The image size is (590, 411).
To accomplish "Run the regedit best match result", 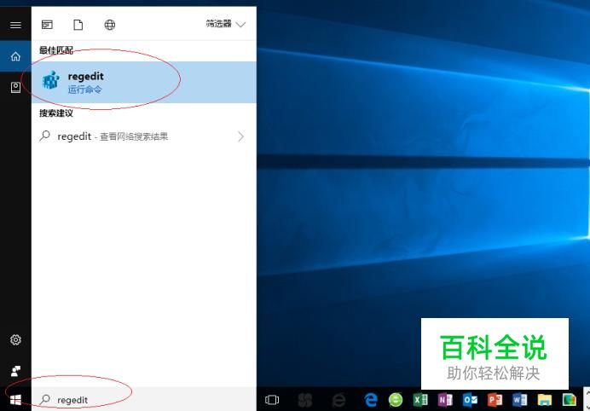I will point(144,82).
